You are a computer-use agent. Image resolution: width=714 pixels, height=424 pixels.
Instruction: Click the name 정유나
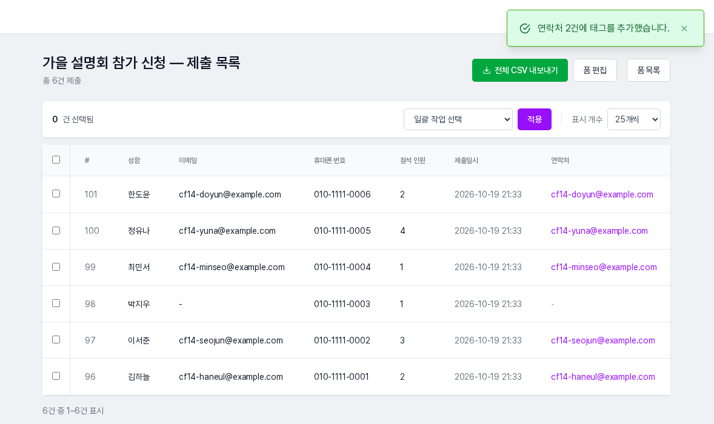139,231
